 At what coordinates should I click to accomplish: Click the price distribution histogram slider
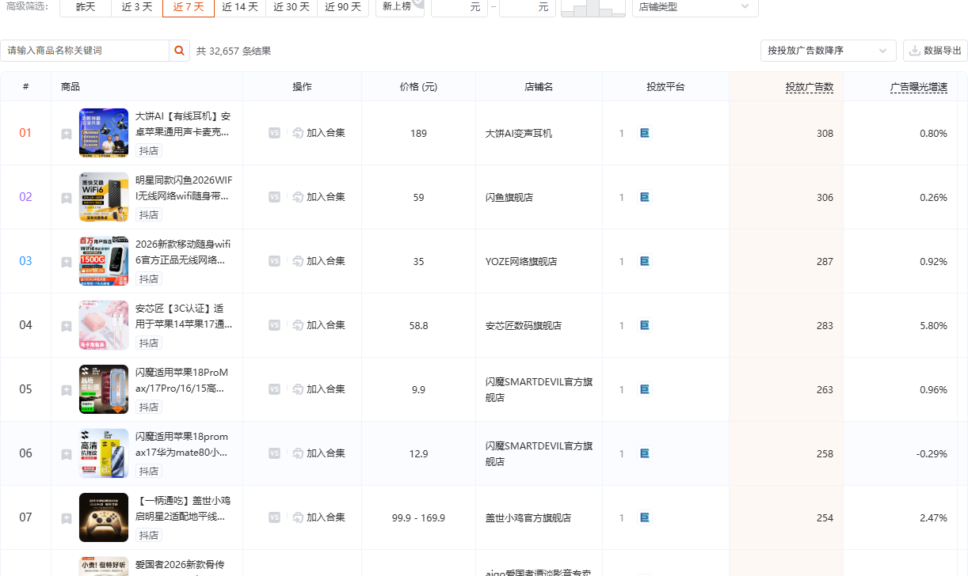pos(593,8)
